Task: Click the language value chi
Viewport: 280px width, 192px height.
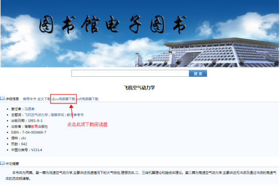Action: [x=24, y=138]
